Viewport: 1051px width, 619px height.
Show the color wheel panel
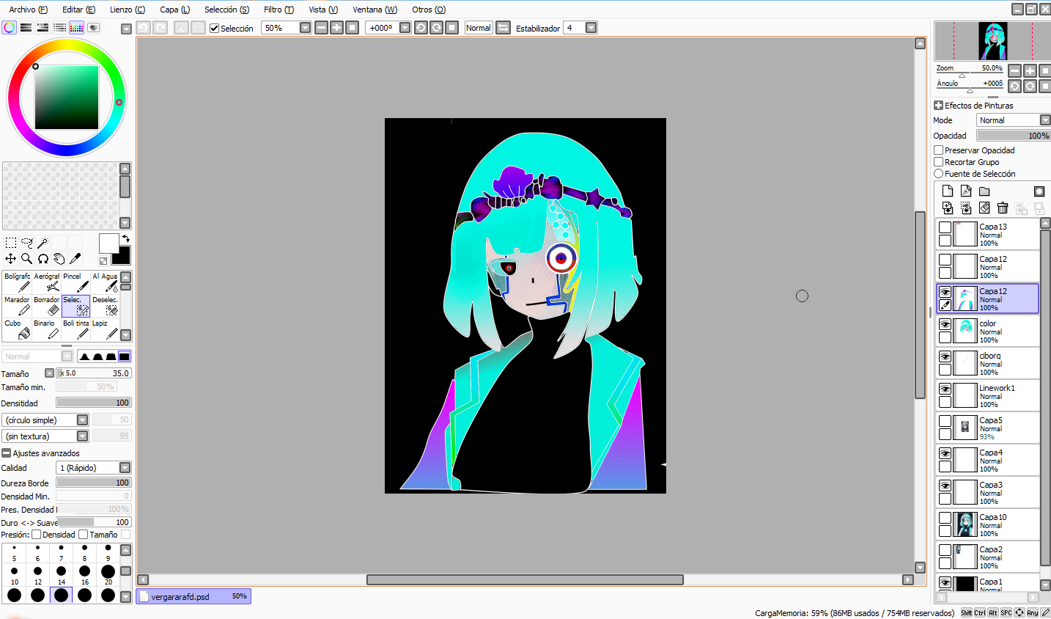coord(9,27)
